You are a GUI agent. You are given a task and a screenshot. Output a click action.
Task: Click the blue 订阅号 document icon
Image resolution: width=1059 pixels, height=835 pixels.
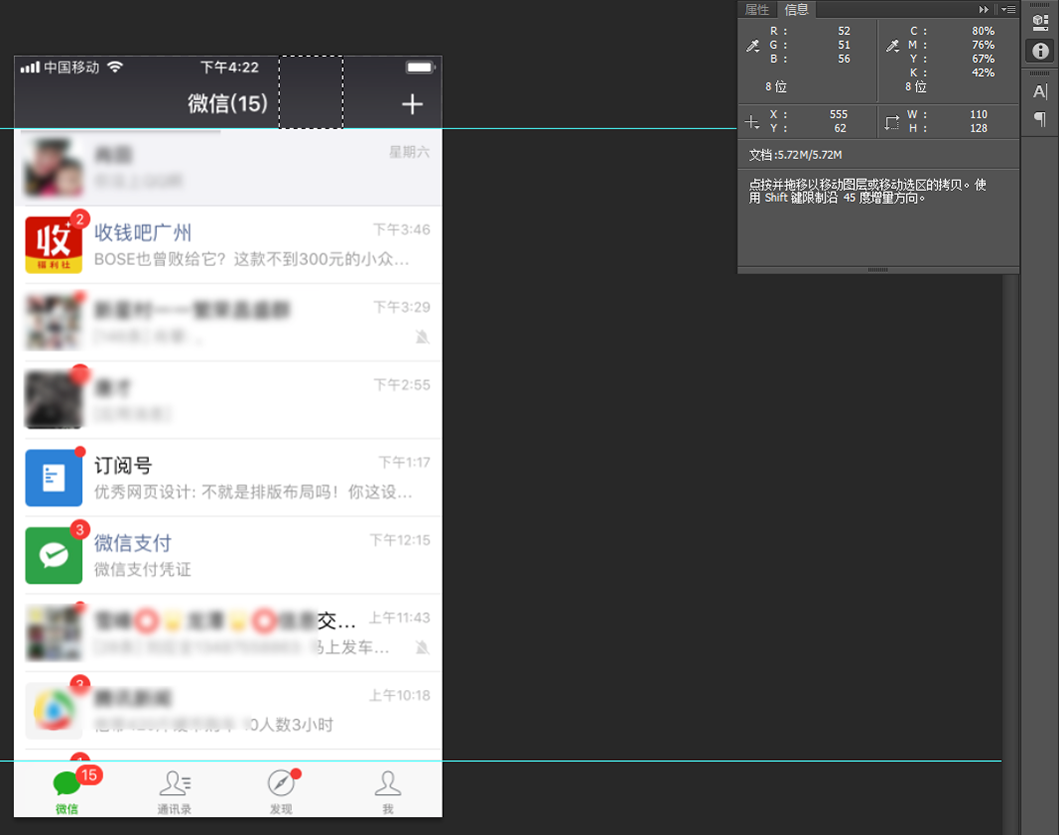click(53, 477)
